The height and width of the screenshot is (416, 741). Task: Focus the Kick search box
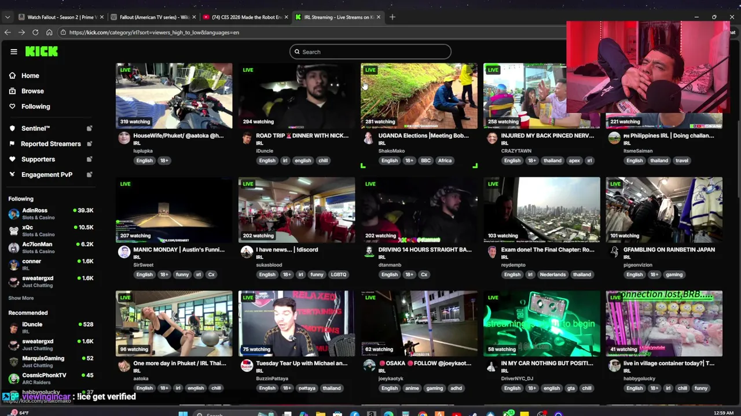pos(370,52)
